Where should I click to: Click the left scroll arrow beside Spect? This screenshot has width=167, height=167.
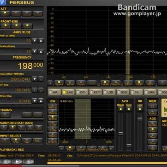tap(50, 83)
